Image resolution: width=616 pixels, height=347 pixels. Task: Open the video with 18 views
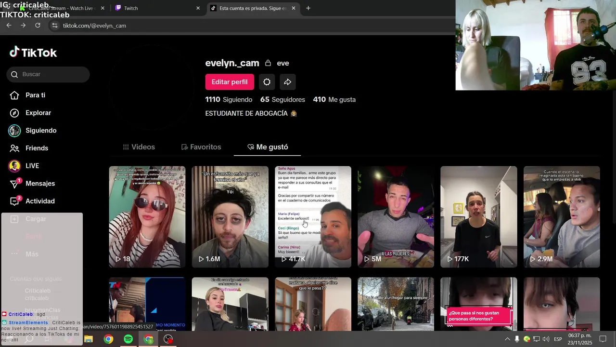point(147,217)
